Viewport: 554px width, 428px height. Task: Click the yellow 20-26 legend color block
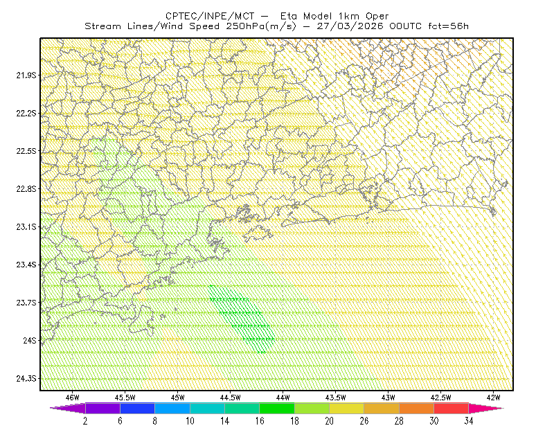point(347,408)
